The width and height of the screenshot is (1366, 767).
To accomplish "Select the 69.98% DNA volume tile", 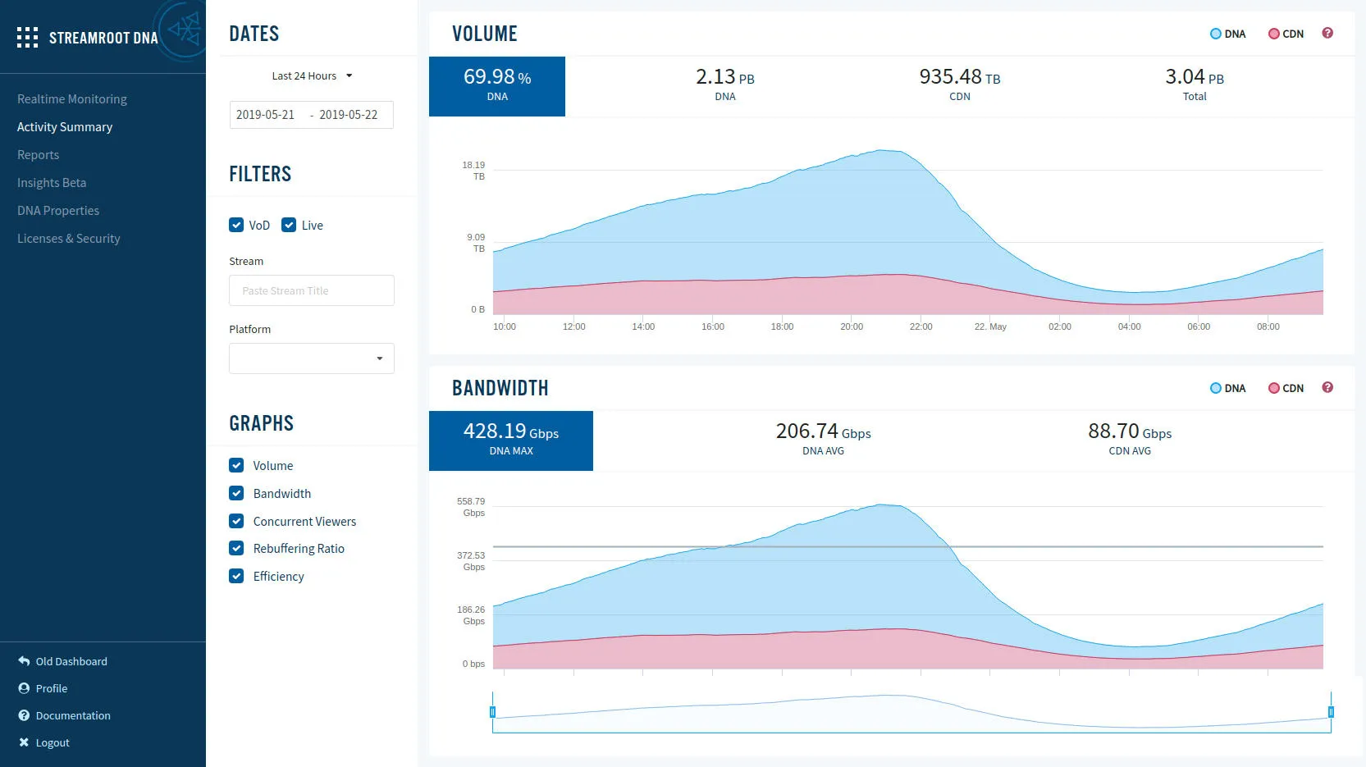I will [497, 86].
